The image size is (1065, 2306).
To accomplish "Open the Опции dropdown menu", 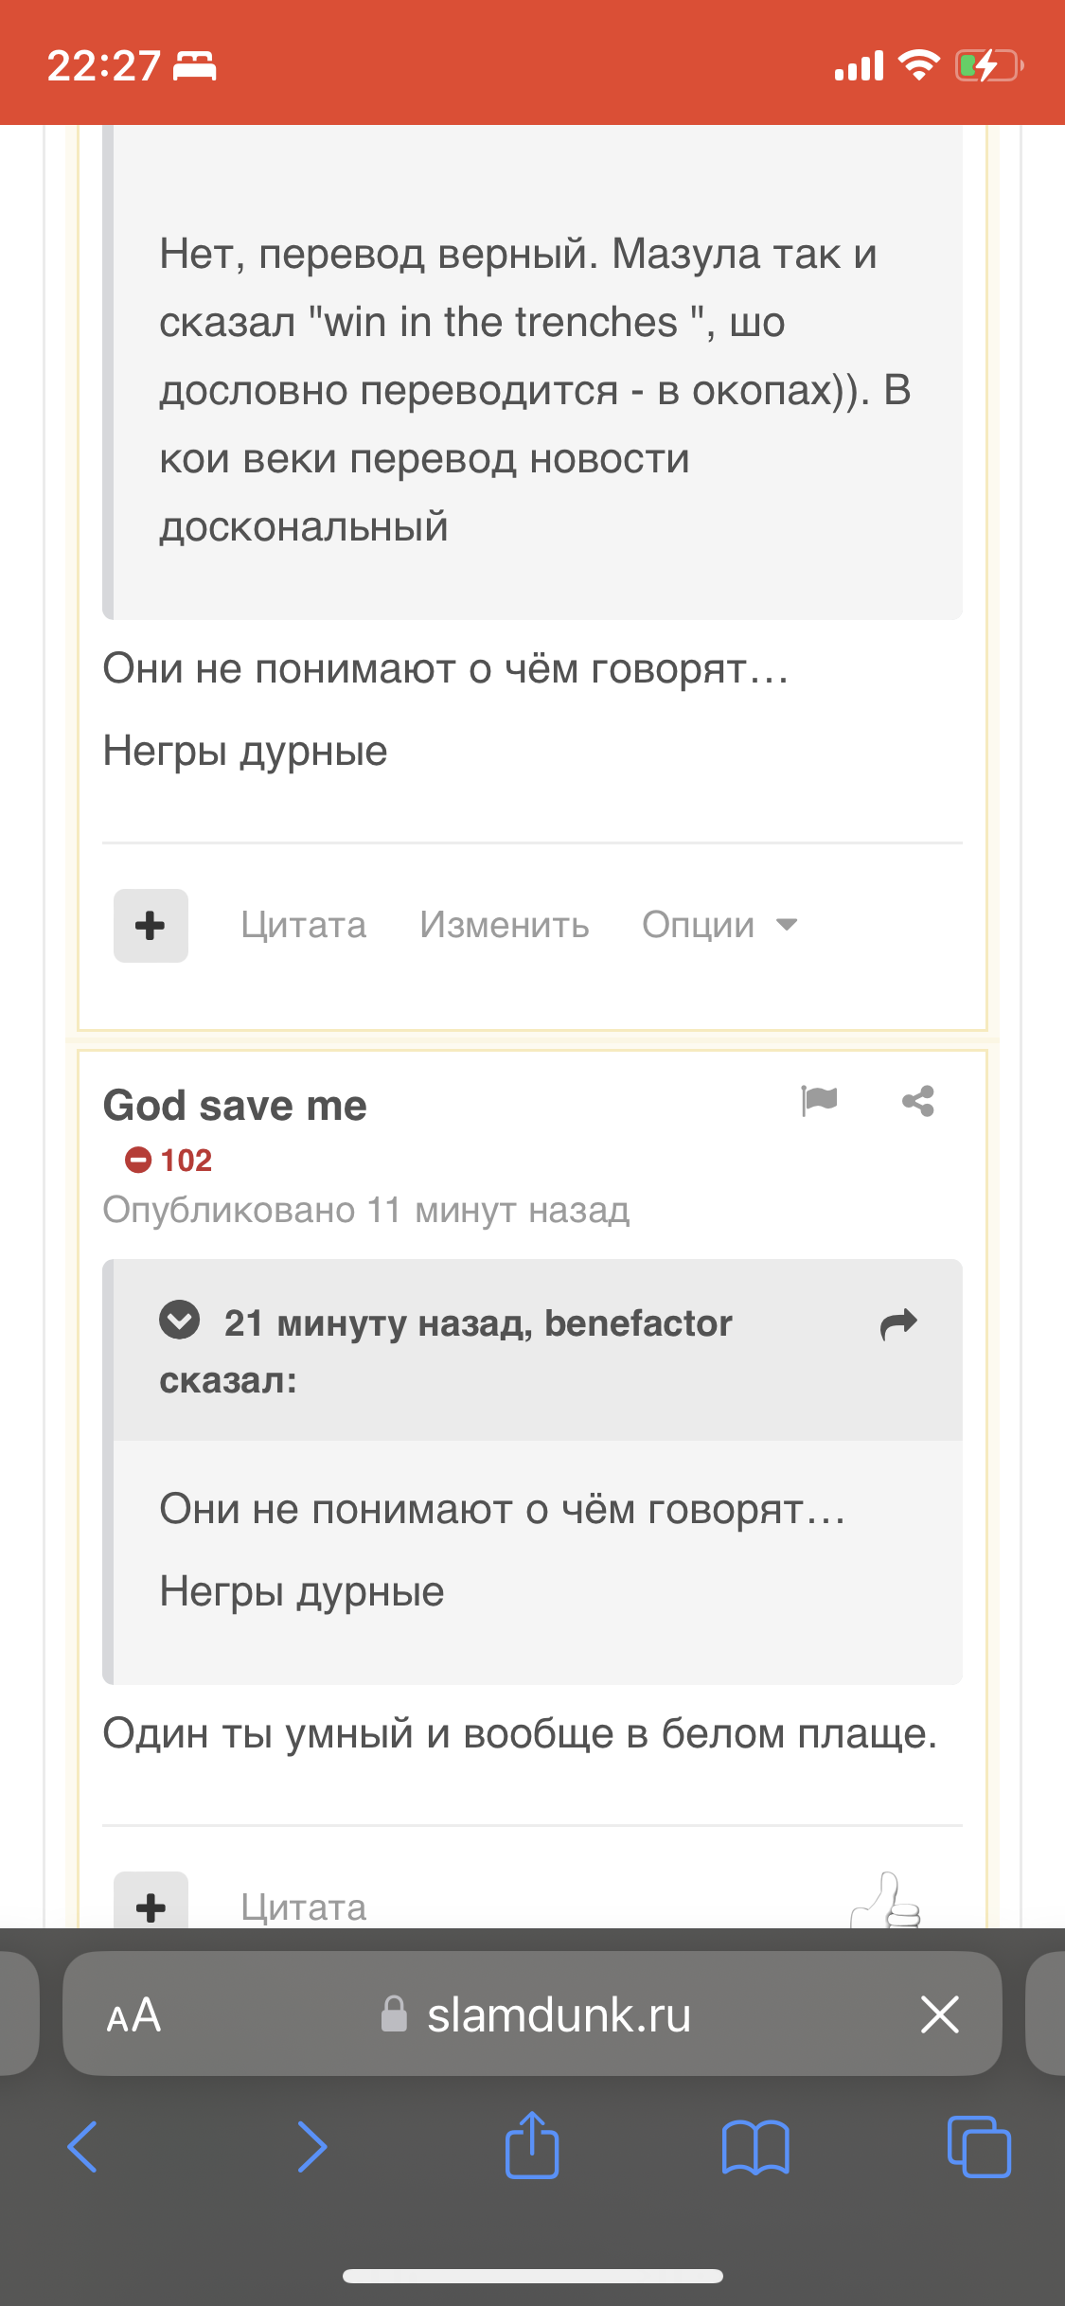I will (x=719, y=925).
